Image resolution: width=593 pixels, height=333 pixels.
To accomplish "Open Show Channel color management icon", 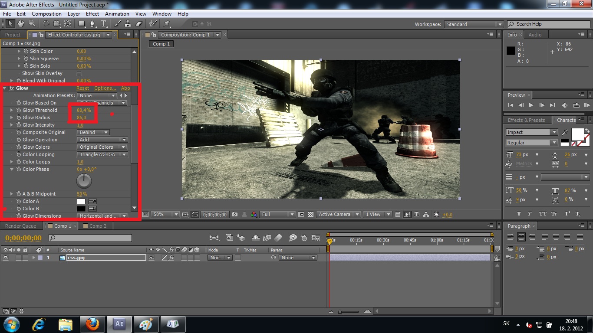I will pos(253,214).
